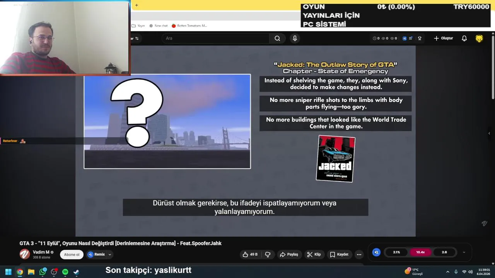The image size is (495, 278).
Task: Show hidden system tray icons
Action: tap(448, 272)
